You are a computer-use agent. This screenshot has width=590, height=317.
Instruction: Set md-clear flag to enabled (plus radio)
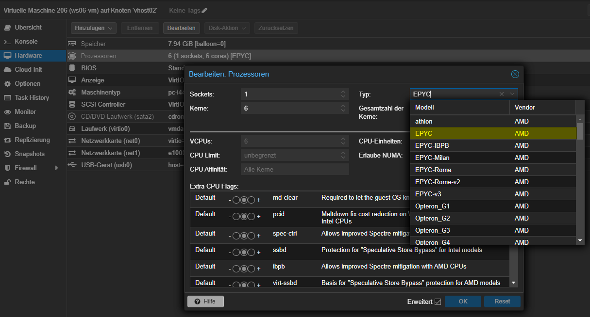point(251,200)
